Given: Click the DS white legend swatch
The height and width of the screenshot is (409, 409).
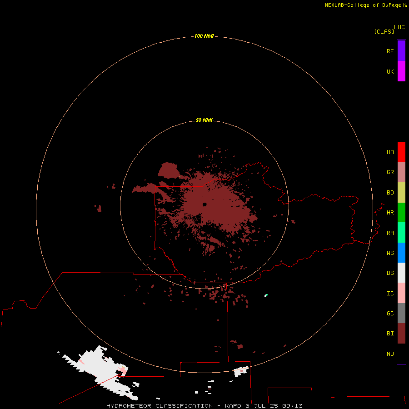Looking at the screenshot, I should tap(401, 273).
